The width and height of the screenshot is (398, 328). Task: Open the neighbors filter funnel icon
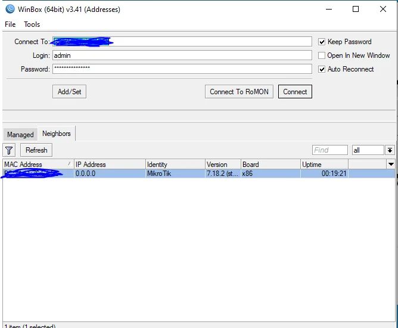[9, 150]
